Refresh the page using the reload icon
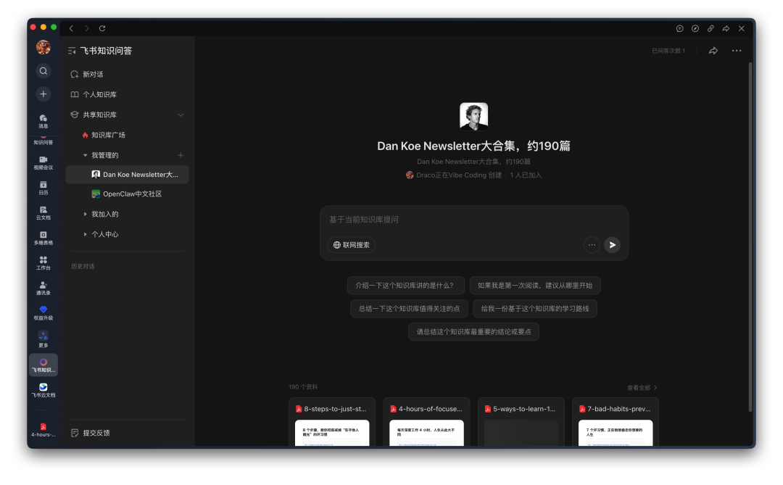Screen dimensions: 783x485 (102, 28)
